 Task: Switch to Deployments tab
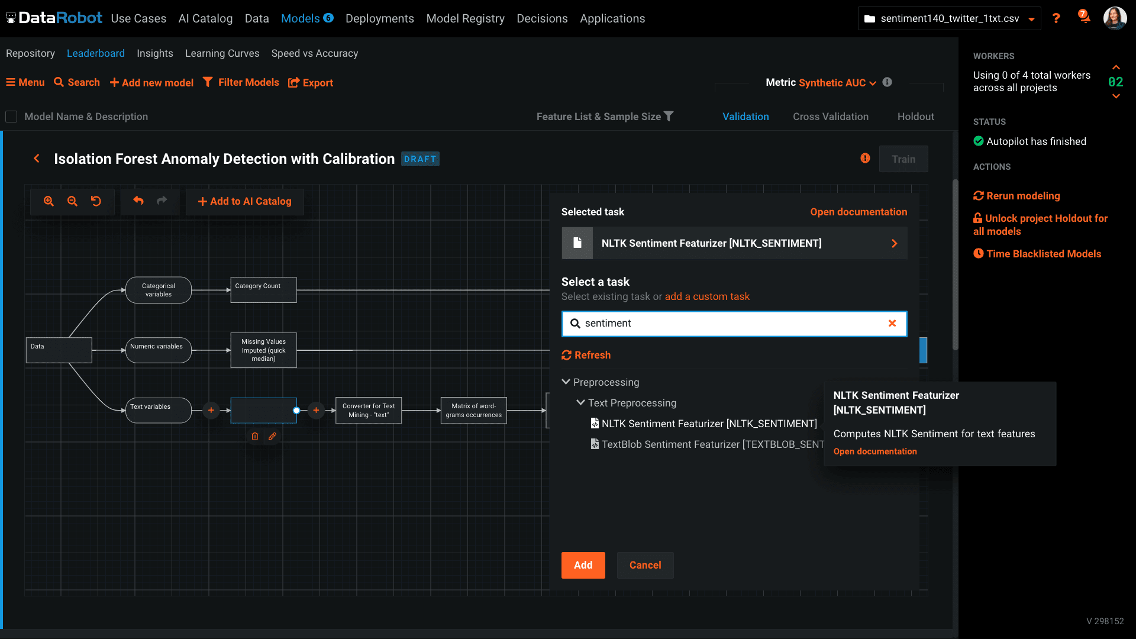click(x=380, y=18)
